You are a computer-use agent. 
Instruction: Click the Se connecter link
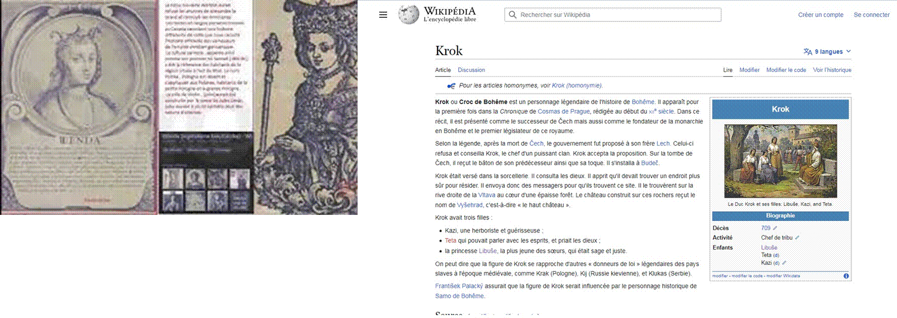pos(871,15)
